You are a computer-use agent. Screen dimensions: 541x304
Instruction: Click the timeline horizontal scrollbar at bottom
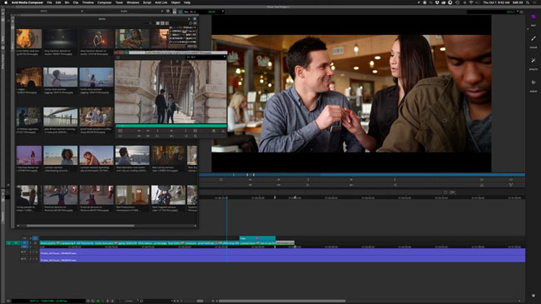click(282, 301)
